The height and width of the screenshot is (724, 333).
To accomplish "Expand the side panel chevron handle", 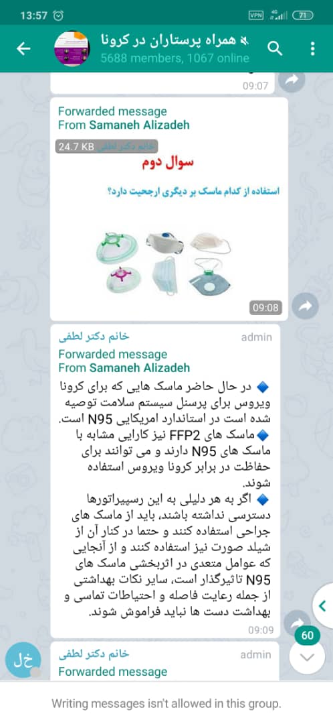I will click(323, 605).
